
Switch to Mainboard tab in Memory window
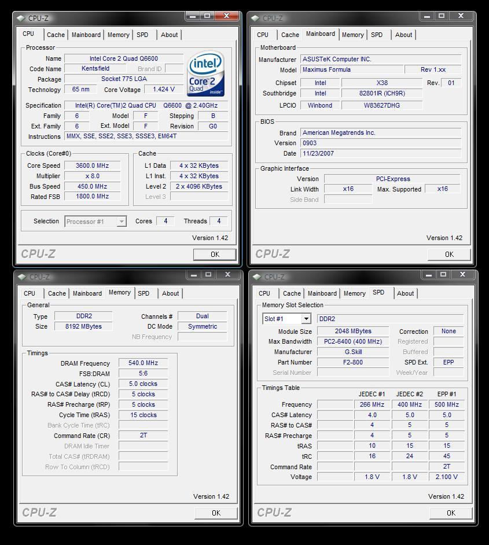click(87, 293)
